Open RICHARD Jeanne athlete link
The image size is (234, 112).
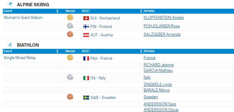point(159,65)
